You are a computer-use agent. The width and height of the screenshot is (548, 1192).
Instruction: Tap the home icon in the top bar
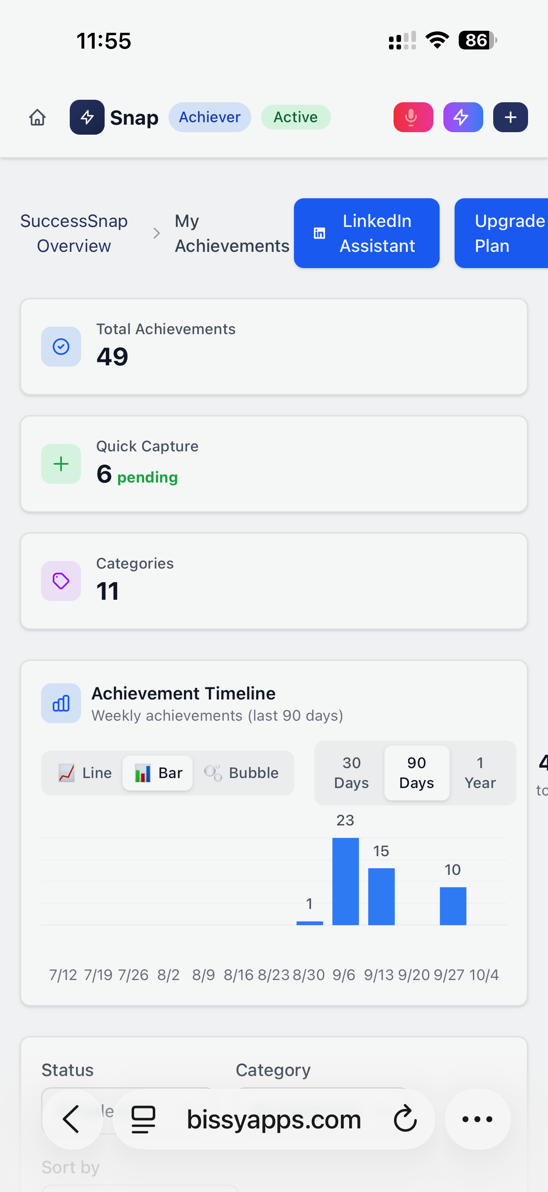(x=37, y=118)
